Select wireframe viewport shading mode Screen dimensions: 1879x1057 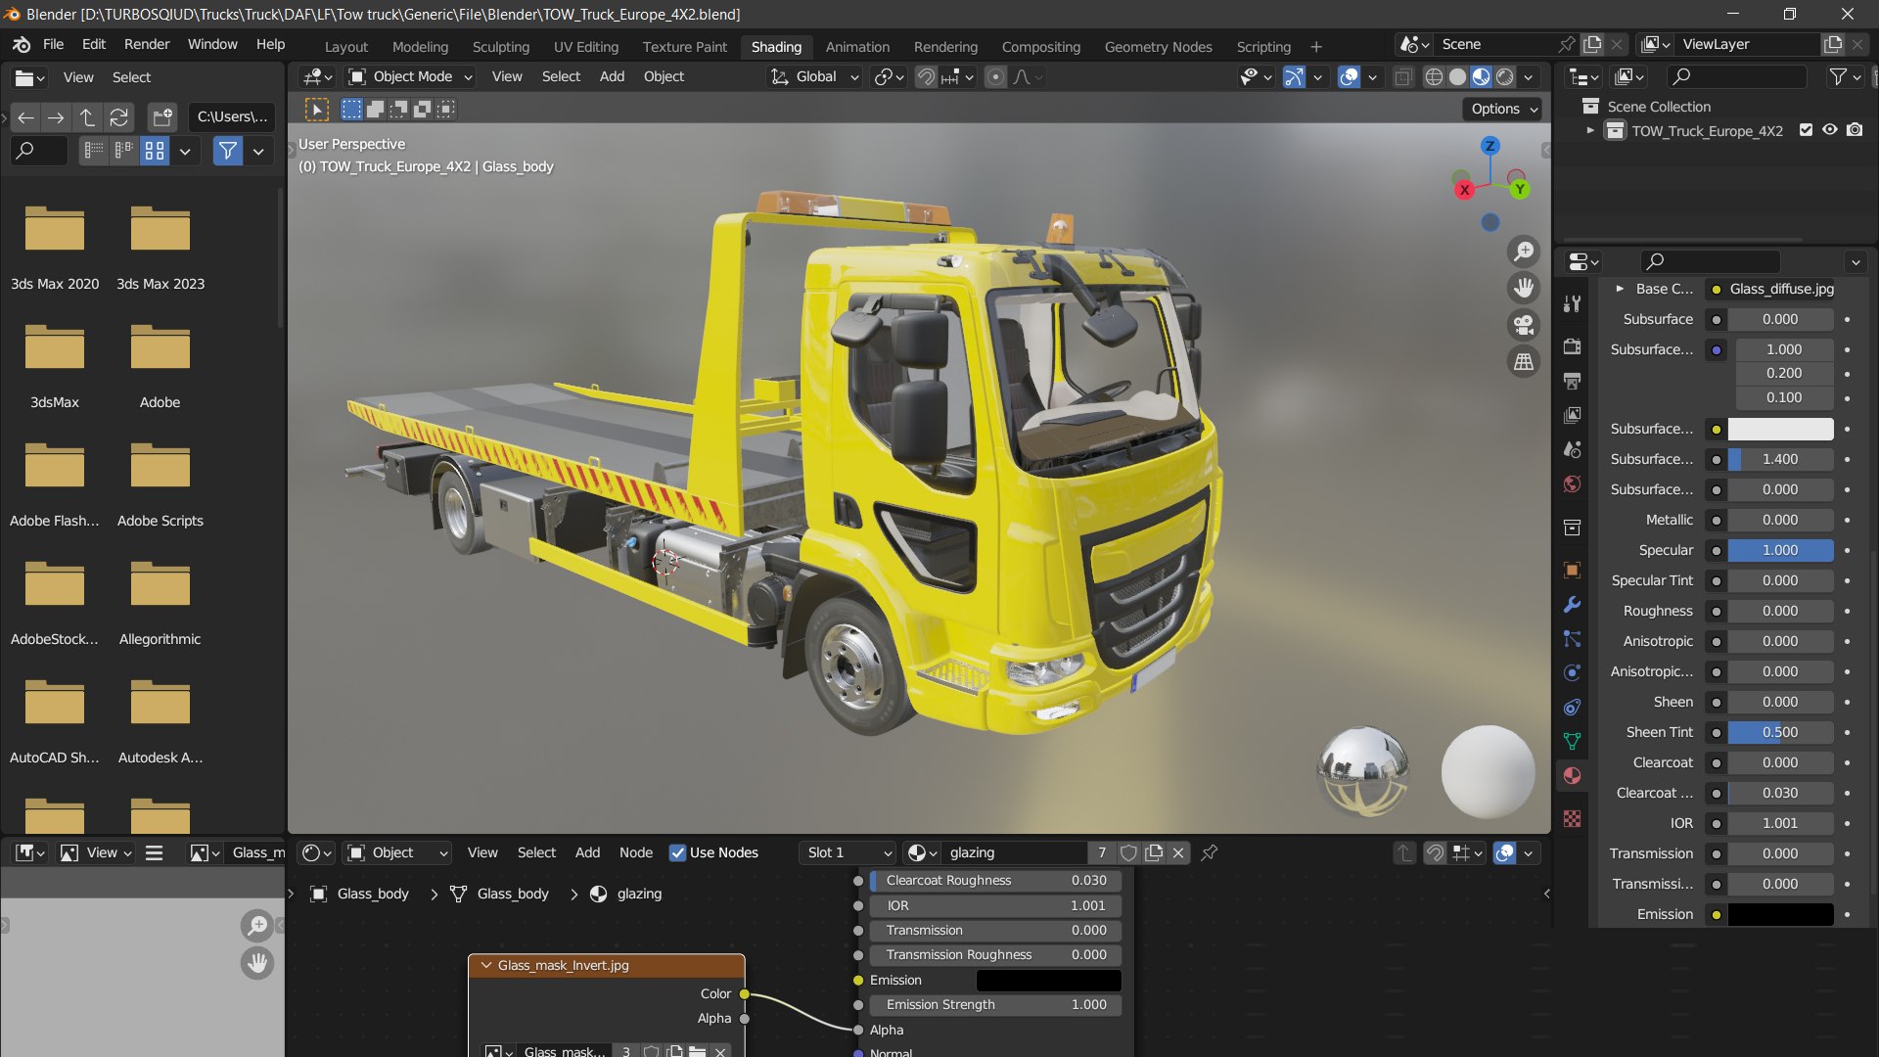pos(1434,77)
